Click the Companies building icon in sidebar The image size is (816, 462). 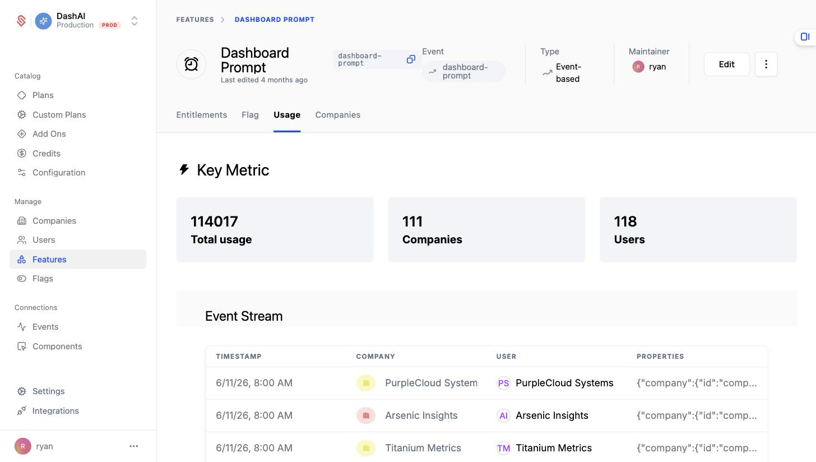click(x=22, y=221)
